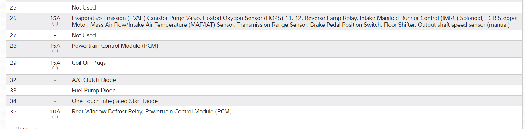Click the 'Fuel Pump Diode' entry
525x129 pixels.
click(93, 91)
